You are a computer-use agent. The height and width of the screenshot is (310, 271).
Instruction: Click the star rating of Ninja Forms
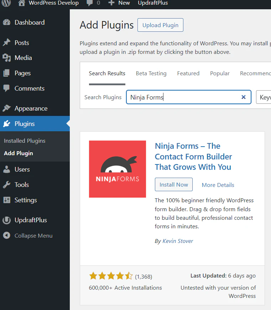pos(111,276)
